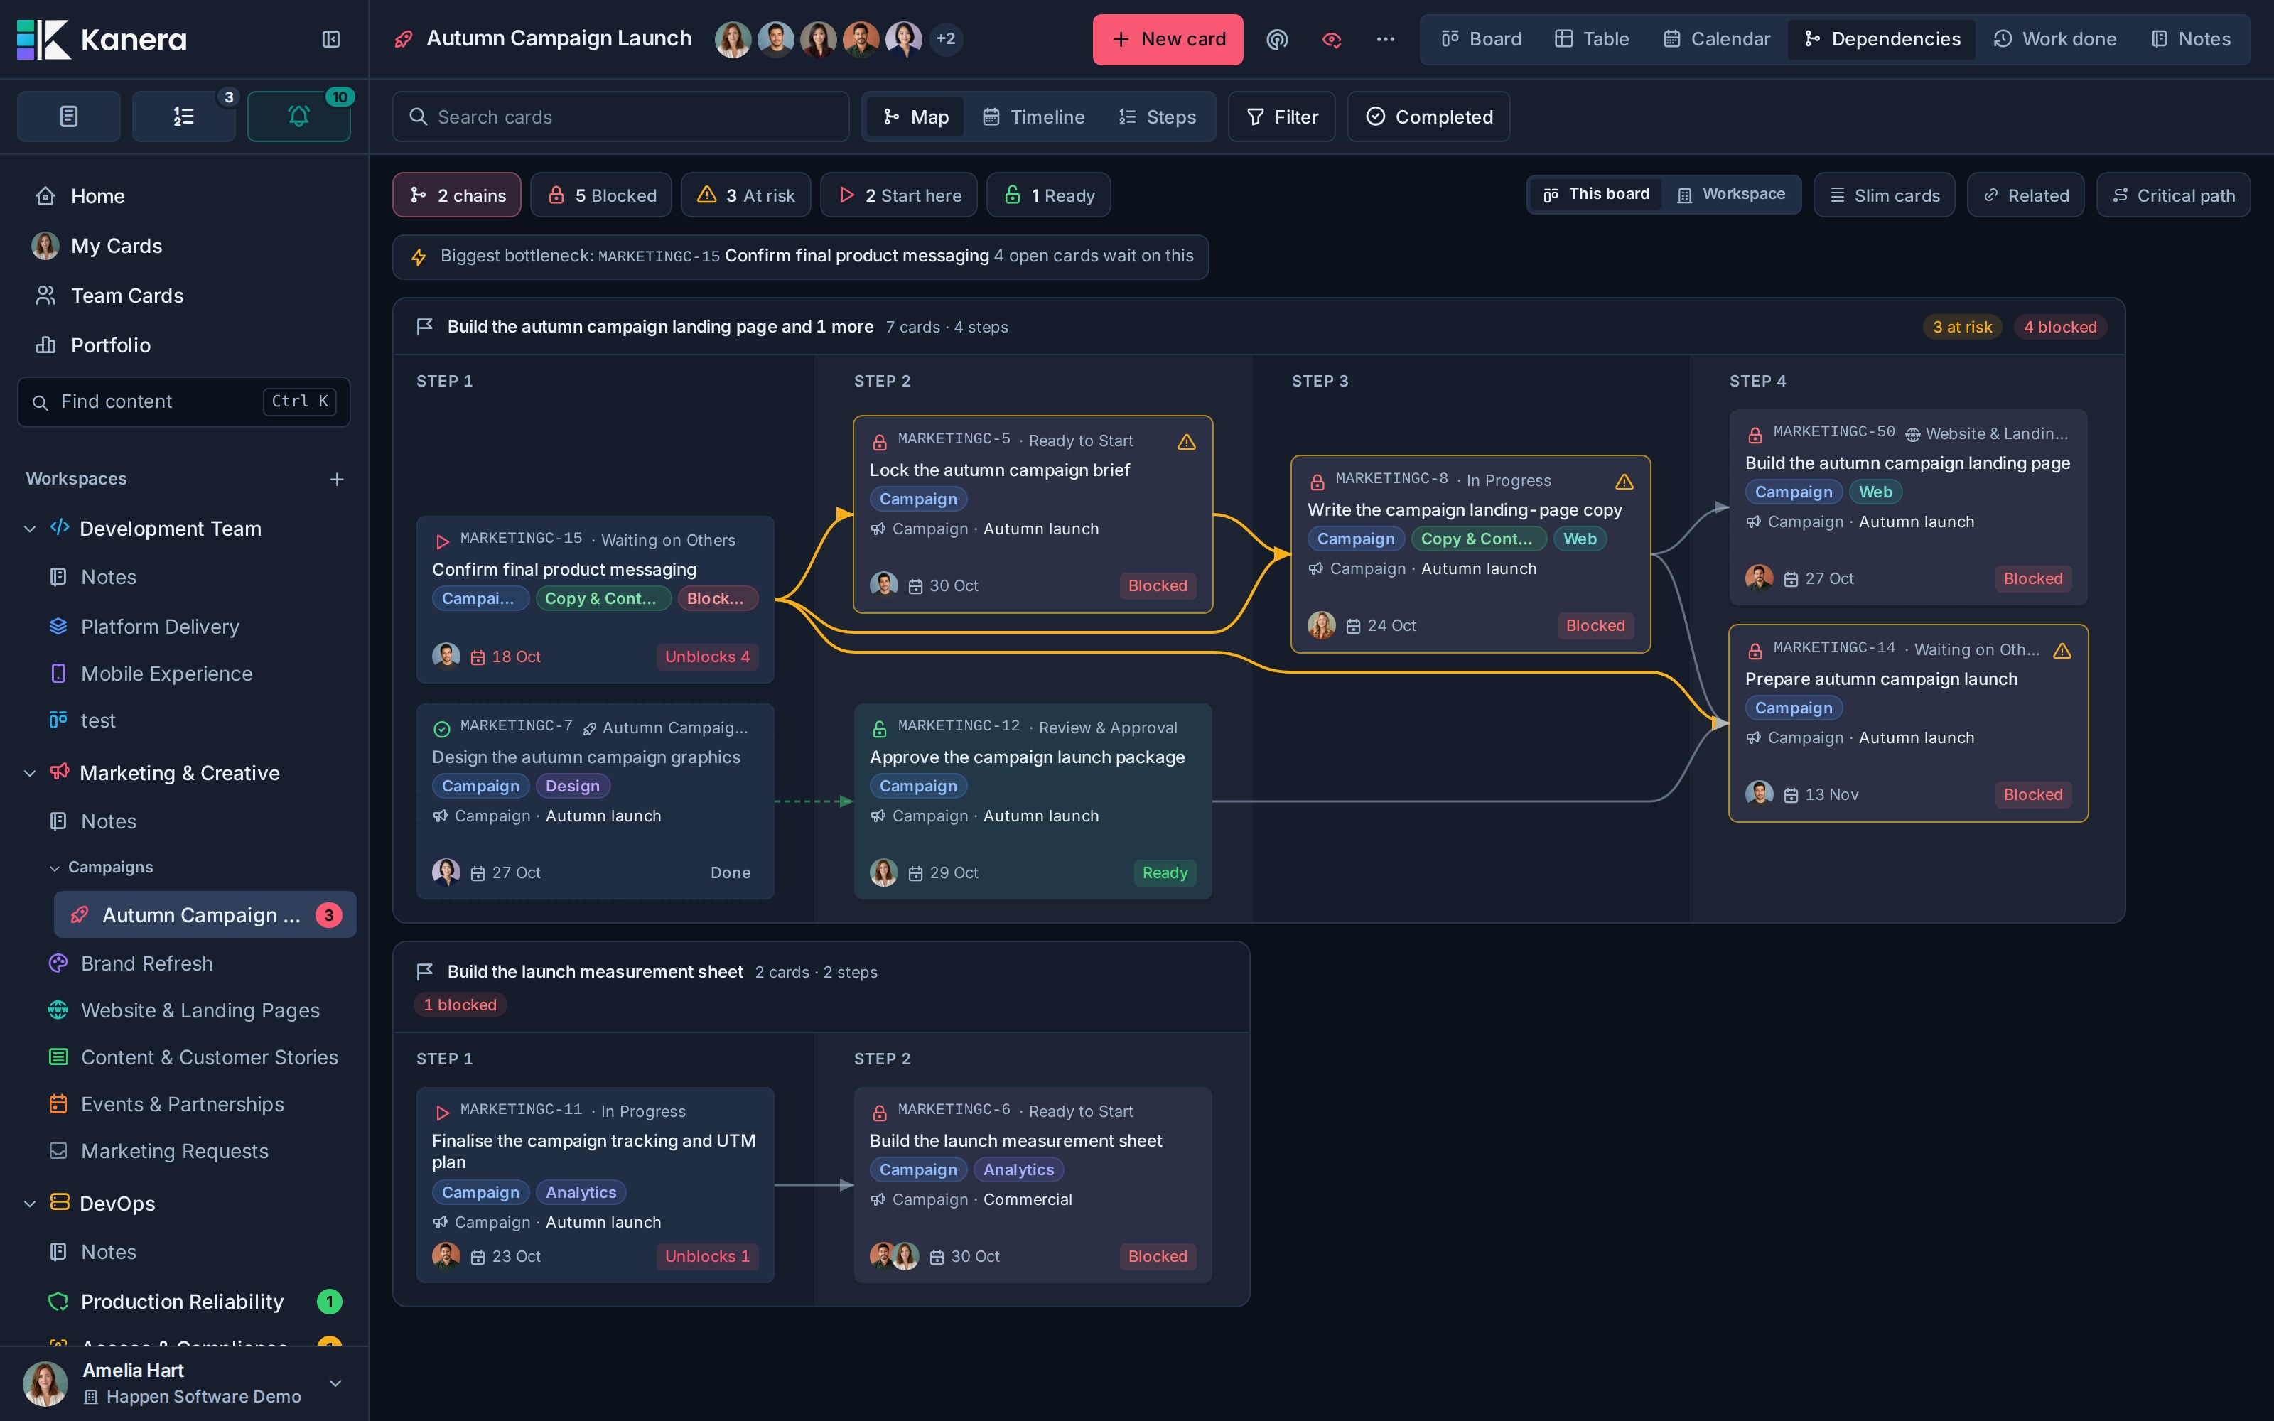Create a New card
The height and width of the screenshot is (1421, 2274).
coord(1167,40)
